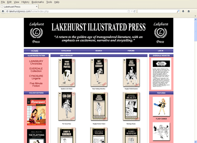Click the EVERDALE REGISTER section header
This screenshot has height=143, width=197.
(x=161, y=56)
